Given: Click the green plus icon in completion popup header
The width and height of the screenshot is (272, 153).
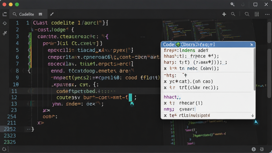Looking at the screenshot, I should (178, 45).
